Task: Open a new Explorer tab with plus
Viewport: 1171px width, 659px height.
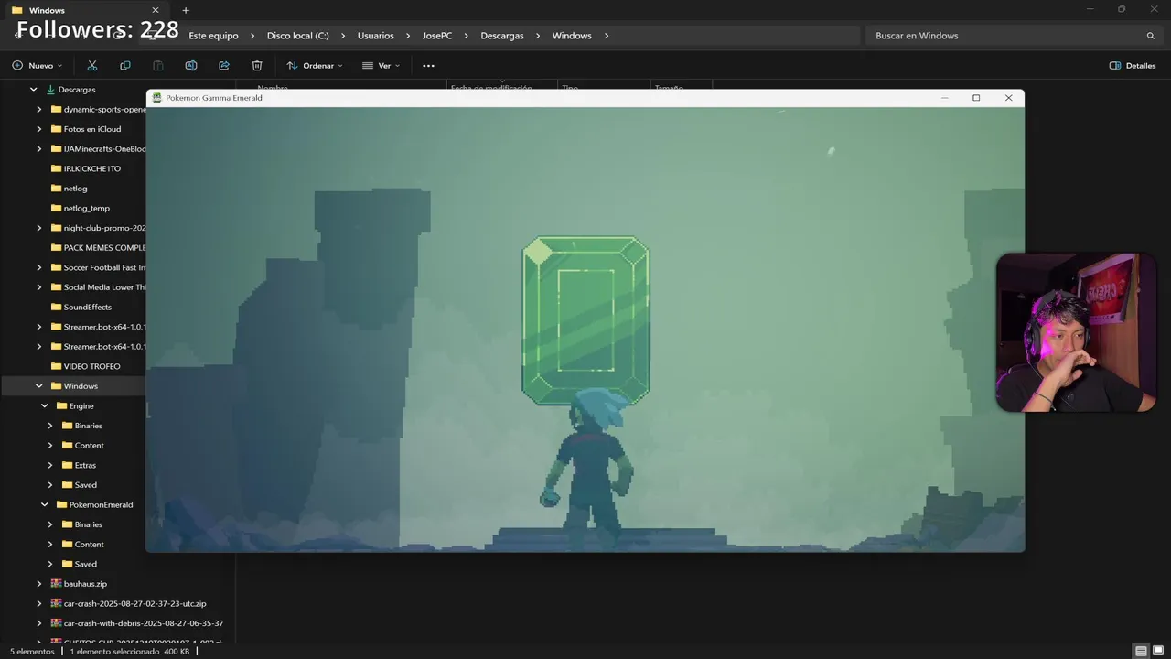Action: click(186, 10)
